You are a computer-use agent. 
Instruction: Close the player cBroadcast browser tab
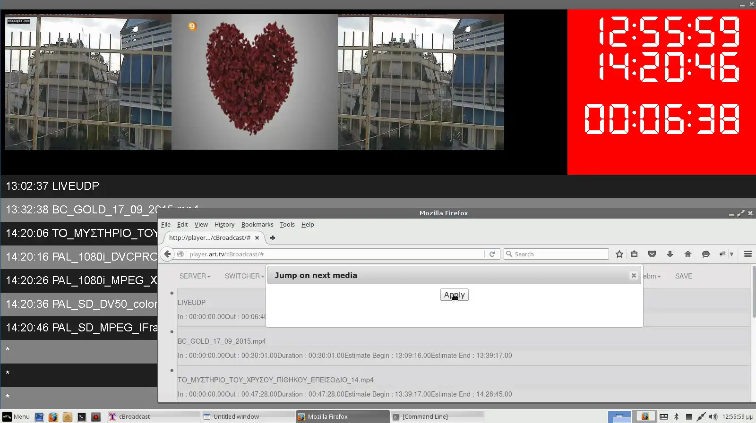point(257,238)
